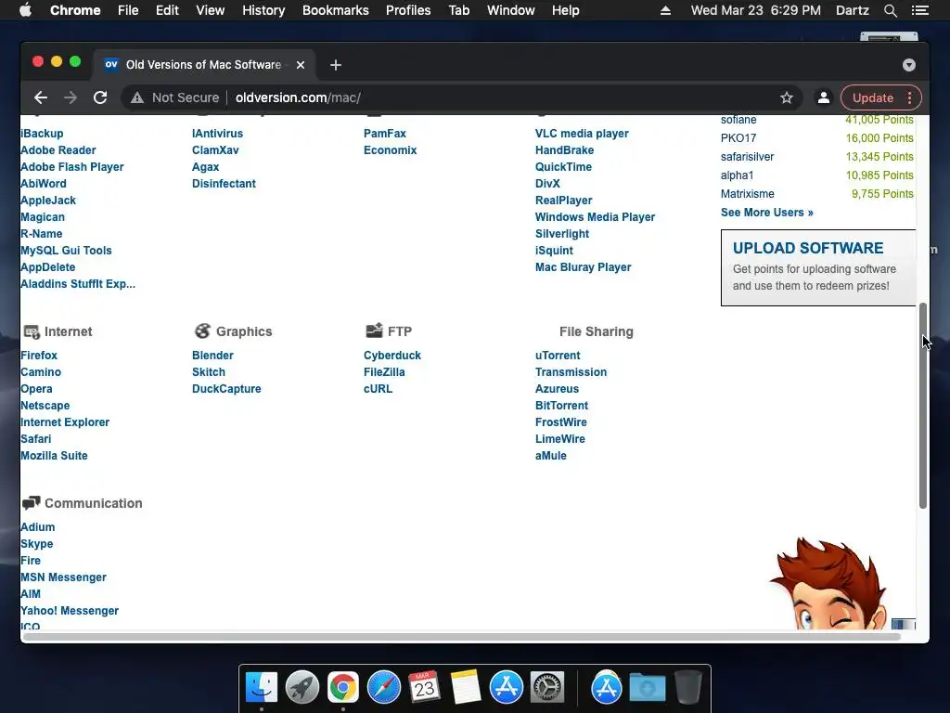Open Chrome's three-dot menu next to Update
The width and height of the screenshot is (950, 713).
[909, 97]
